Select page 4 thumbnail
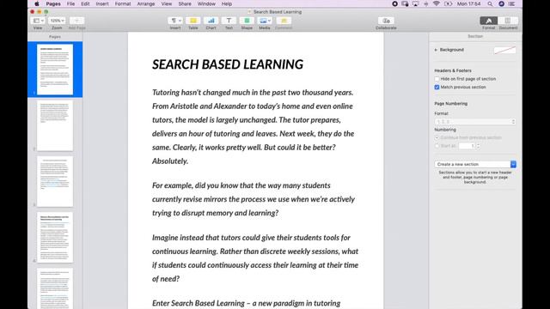 click(x=55, y=238)
